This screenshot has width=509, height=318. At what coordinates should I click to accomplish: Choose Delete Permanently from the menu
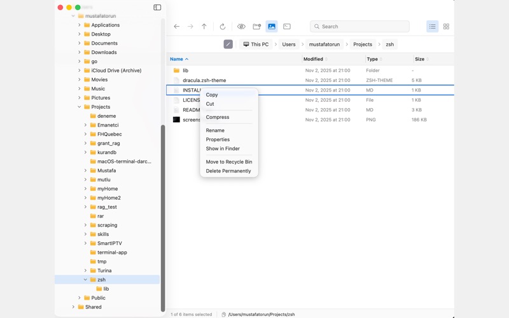click(x=229, y=171)
